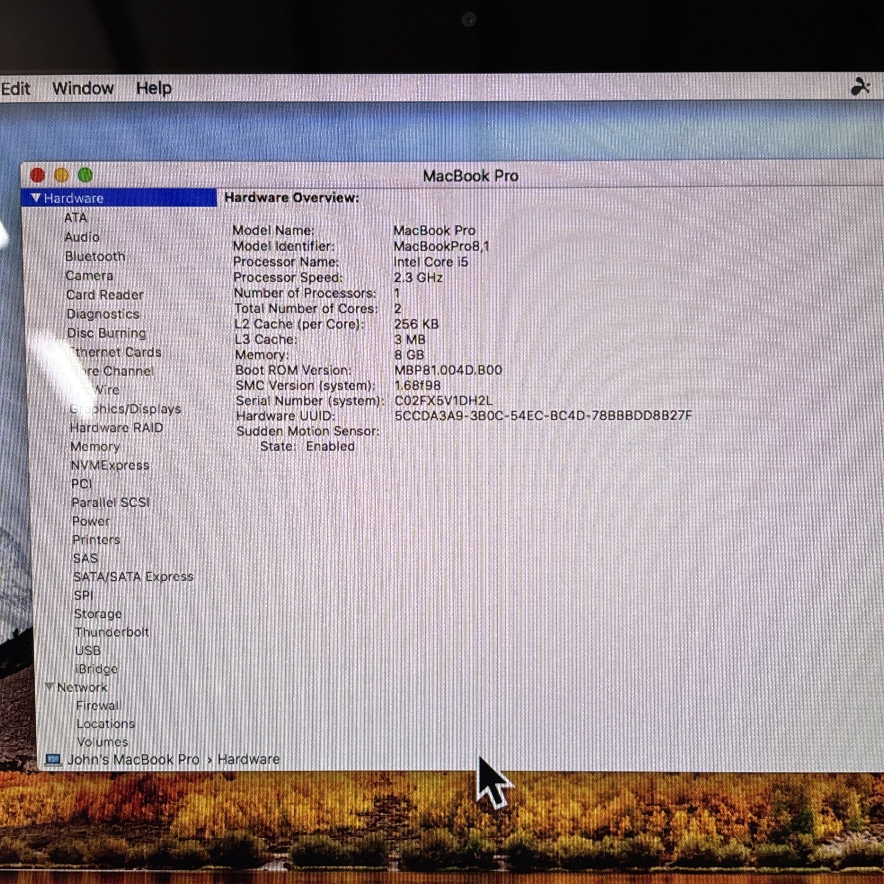Select Thunderbolt in the sidebar
The height and width of the screenshot is (884, 884).
click(112, 632)
